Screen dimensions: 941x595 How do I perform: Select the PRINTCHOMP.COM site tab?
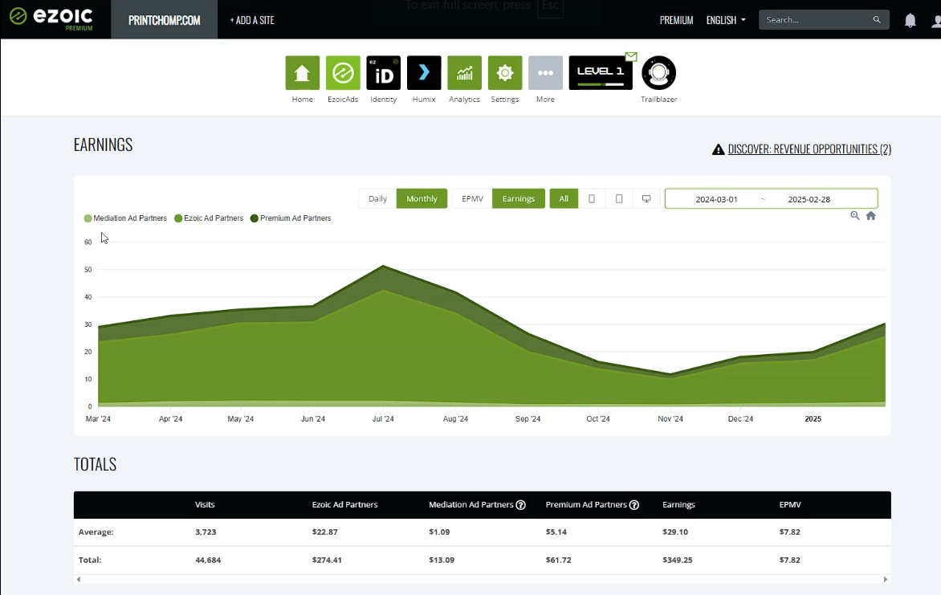[165, 20]
